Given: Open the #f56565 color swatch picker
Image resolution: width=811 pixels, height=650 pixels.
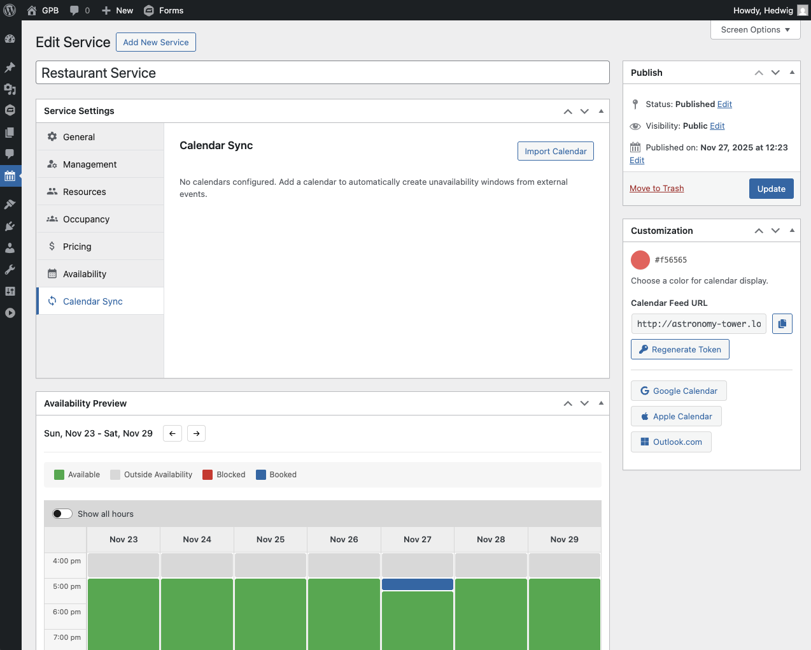Looking at the screenshot, I should [640, 260].
